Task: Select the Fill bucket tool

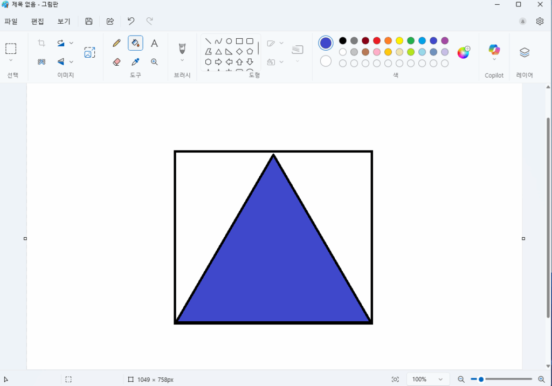Action: coord(135,43)
